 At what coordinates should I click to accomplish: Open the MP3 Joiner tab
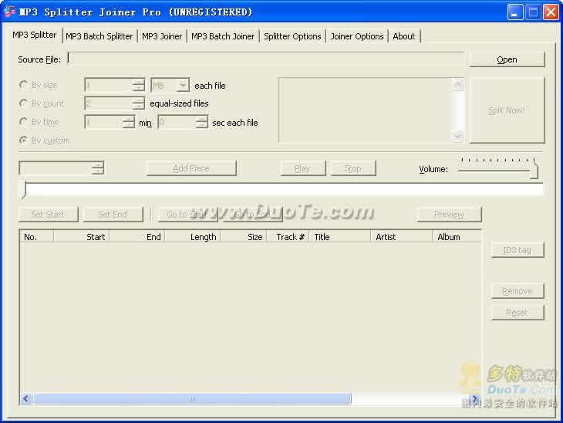click(x=162, y=36)
